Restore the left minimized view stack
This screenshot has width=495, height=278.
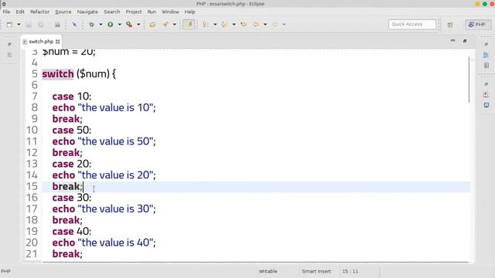coord(9,44)
